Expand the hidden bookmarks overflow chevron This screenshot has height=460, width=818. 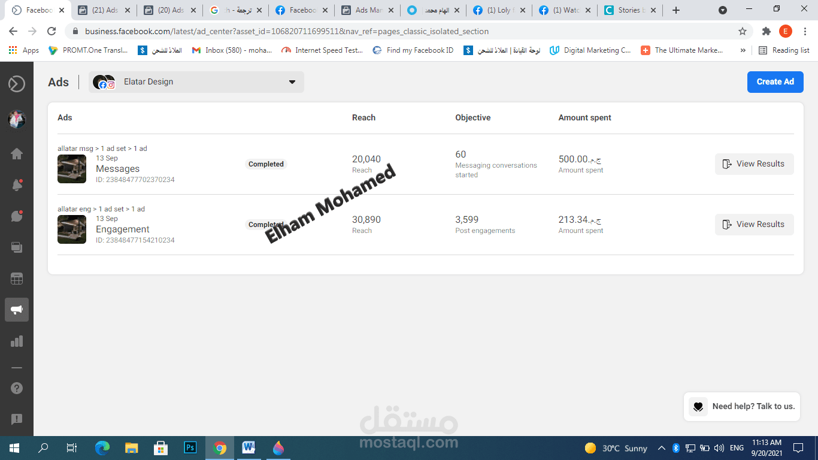tap(743, 50)
